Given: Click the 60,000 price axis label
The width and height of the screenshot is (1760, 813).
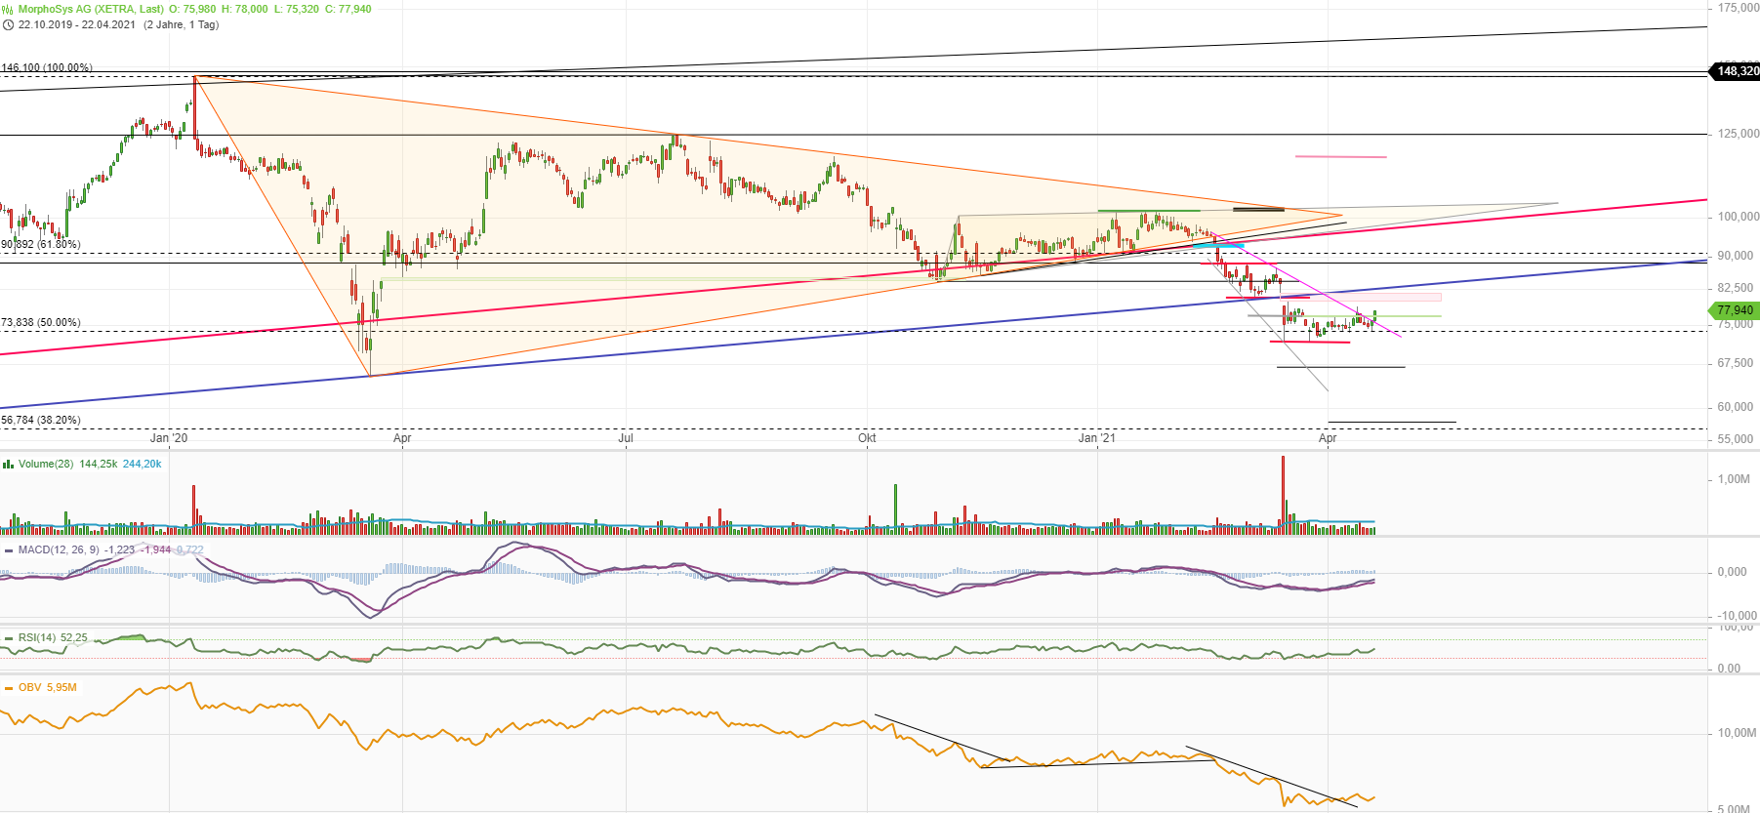Looking at the screenshot, I should coord(1736,407).
